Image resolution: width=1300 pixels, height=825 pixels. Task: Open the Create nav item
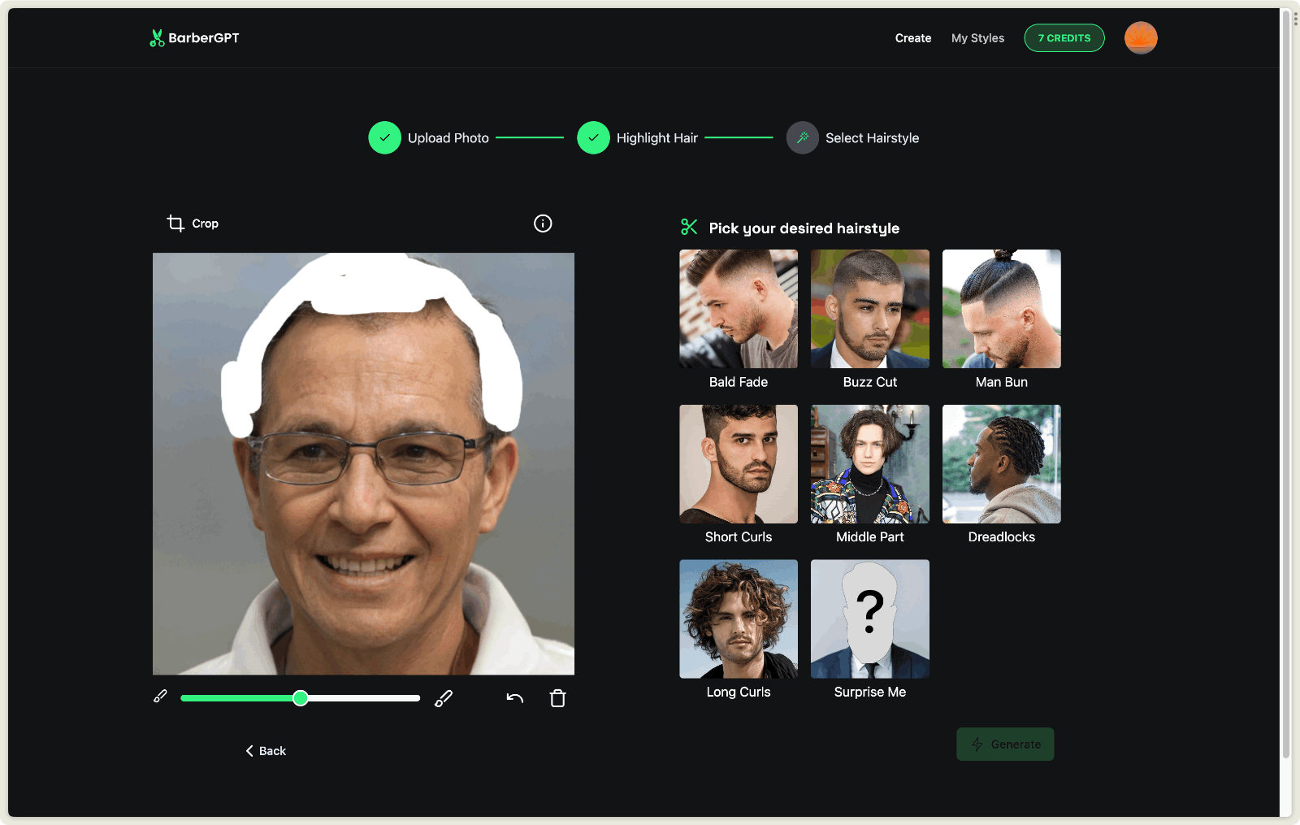coord(913,38)
